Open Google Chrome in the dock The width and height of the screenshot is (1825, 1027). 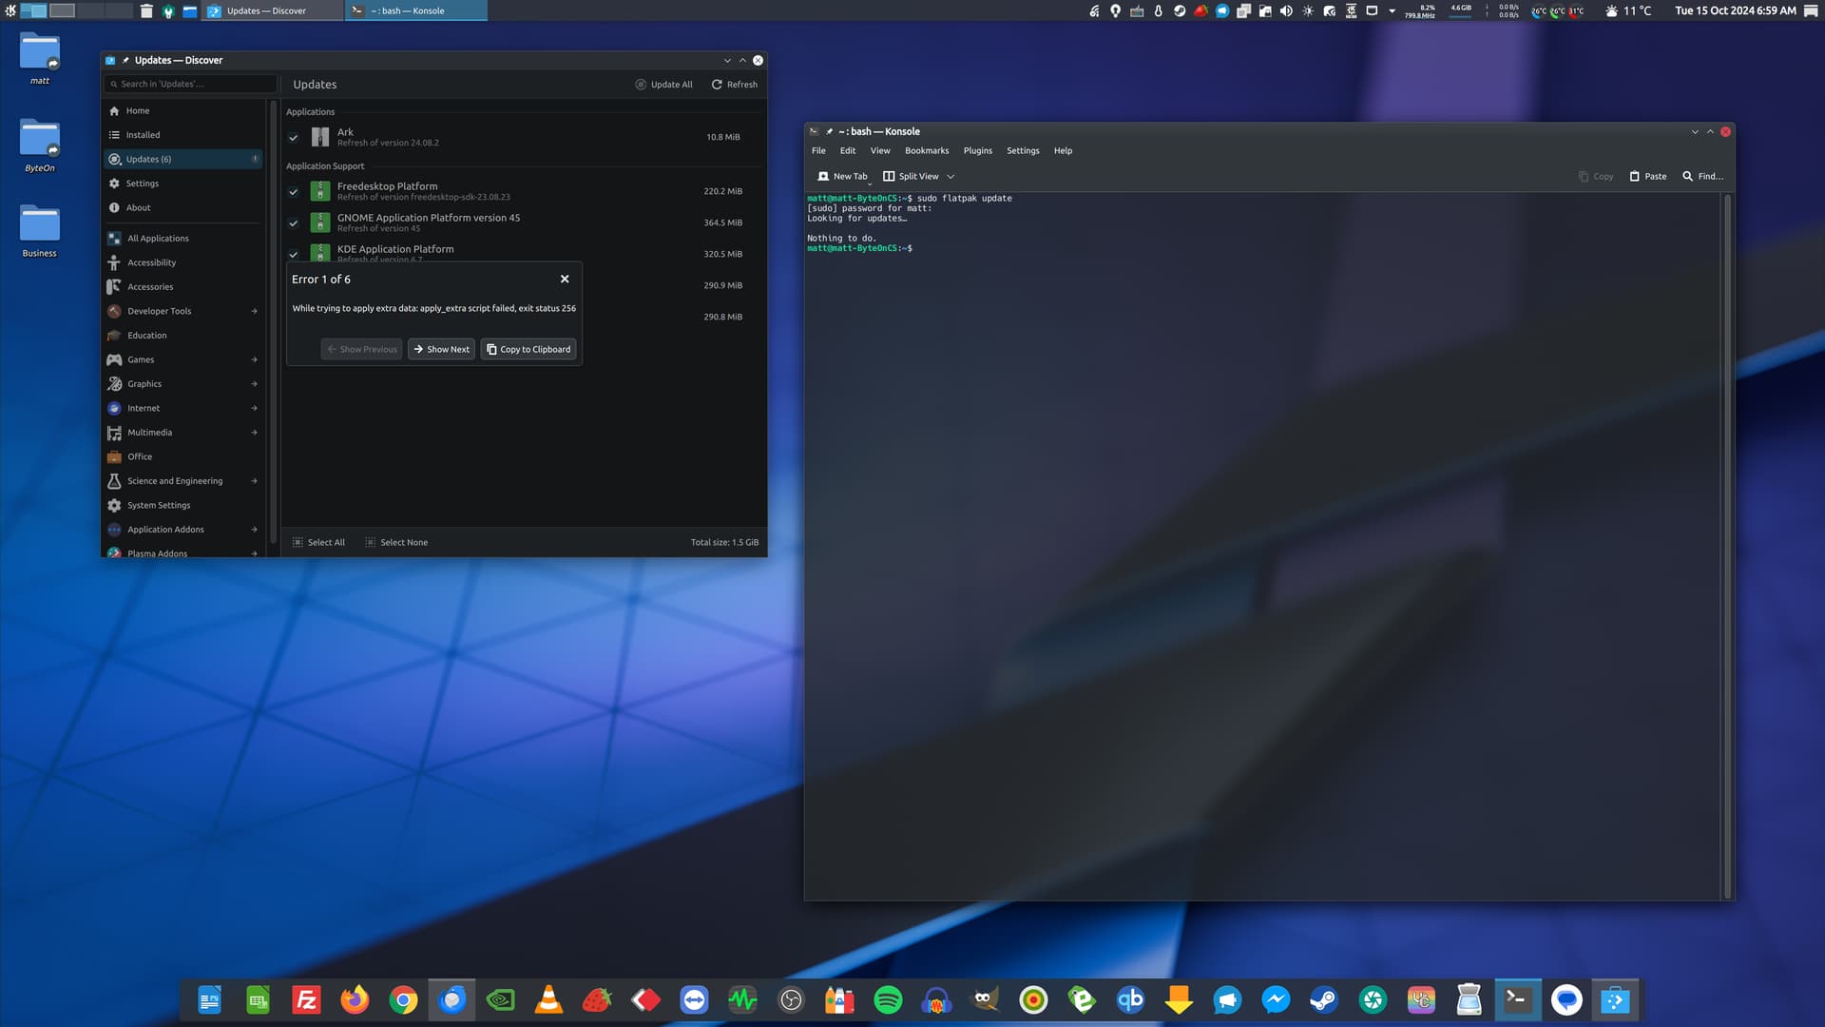(x=403, y=1000)
